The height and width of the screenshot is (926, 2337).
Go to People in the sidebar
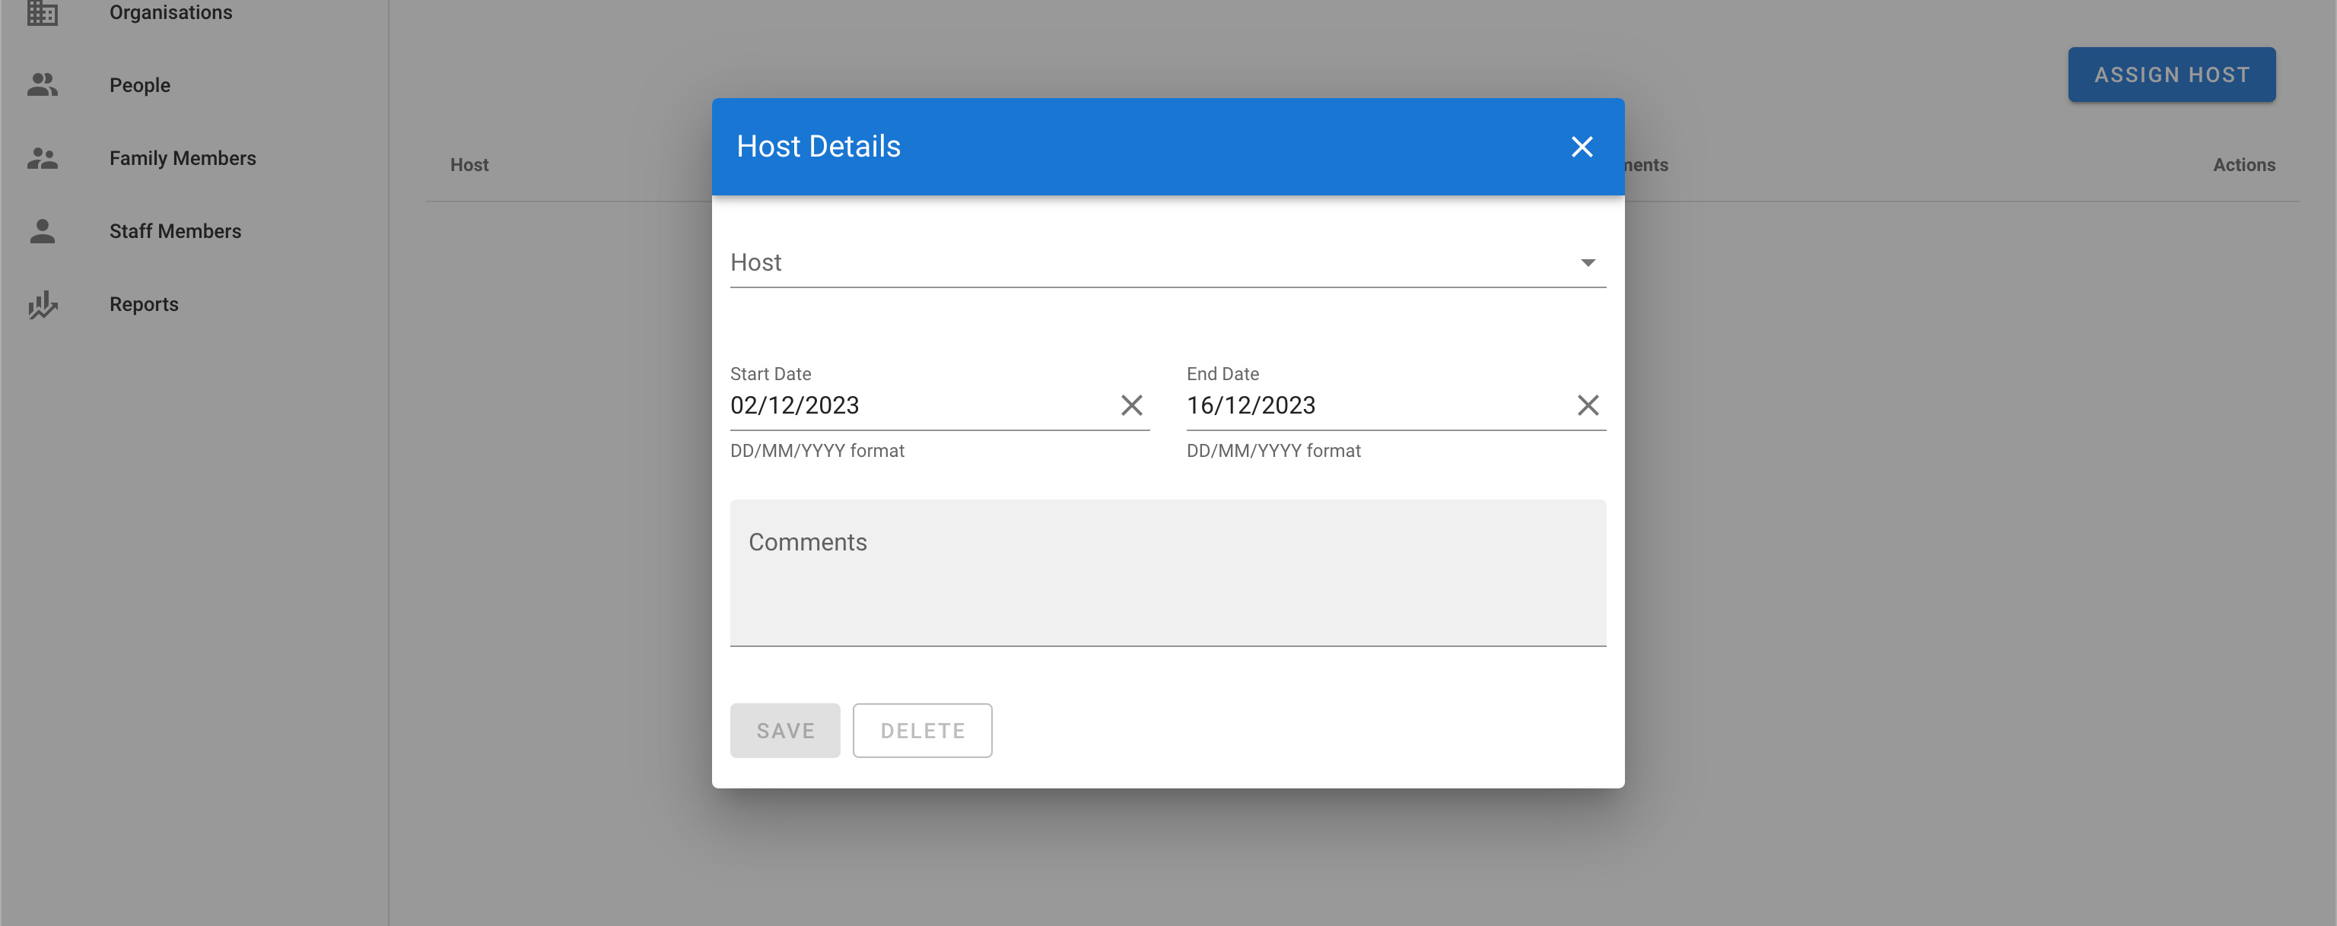pos(140,85)
